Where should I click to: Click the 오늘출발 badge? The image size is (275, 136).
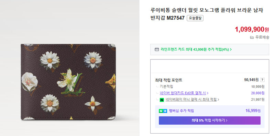[x=195, y=18]
